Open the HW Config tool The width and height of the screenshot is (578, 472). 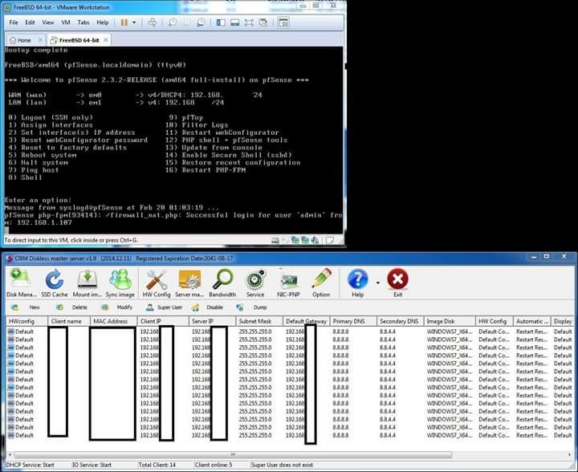click(157, 283)
